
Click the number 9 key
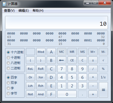click(x=83, y=69)
